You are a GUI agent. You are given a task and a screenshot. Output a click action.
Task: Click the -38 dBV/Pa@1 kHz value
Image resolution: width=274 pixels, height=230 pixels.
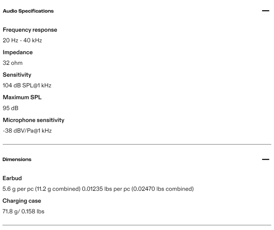[27, 131]
